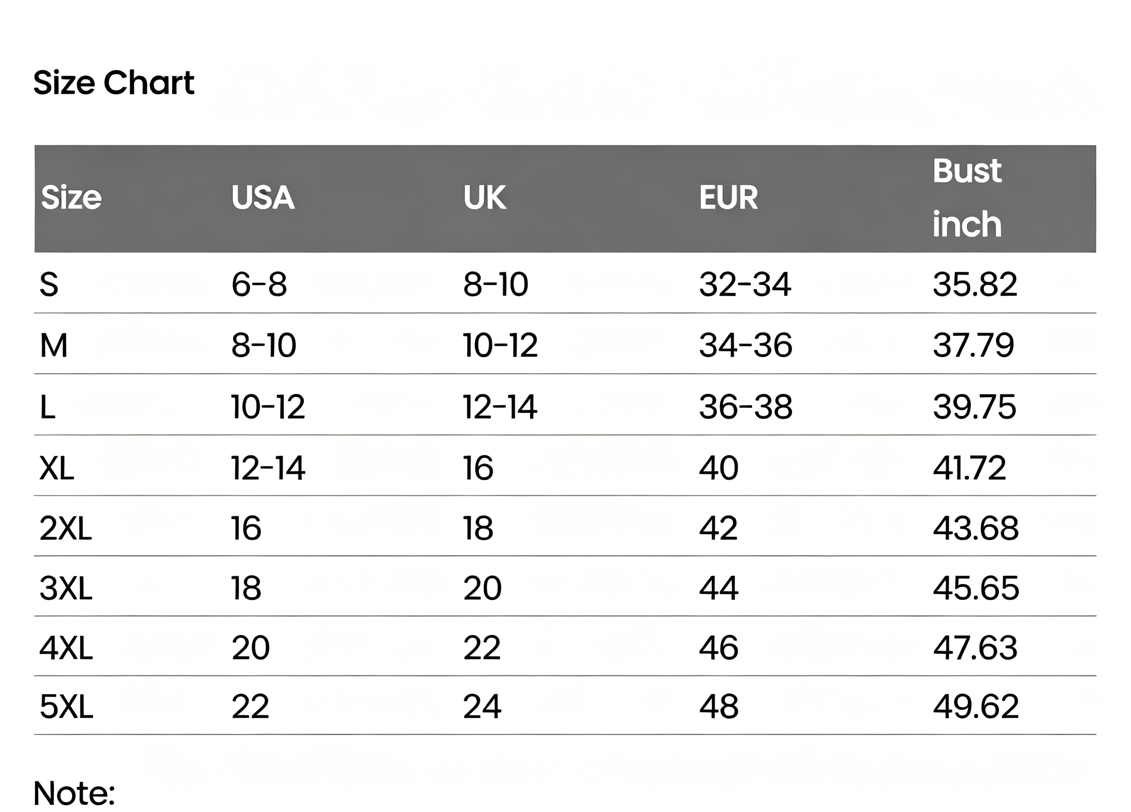Click the Size Chart heading

pyautogui.click(x=114, y=82)
